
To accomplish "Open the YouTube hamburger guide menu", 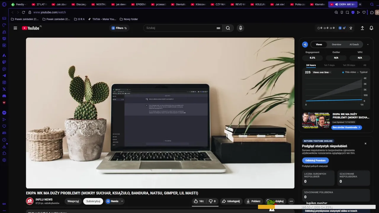I will (x=15, y=28).
